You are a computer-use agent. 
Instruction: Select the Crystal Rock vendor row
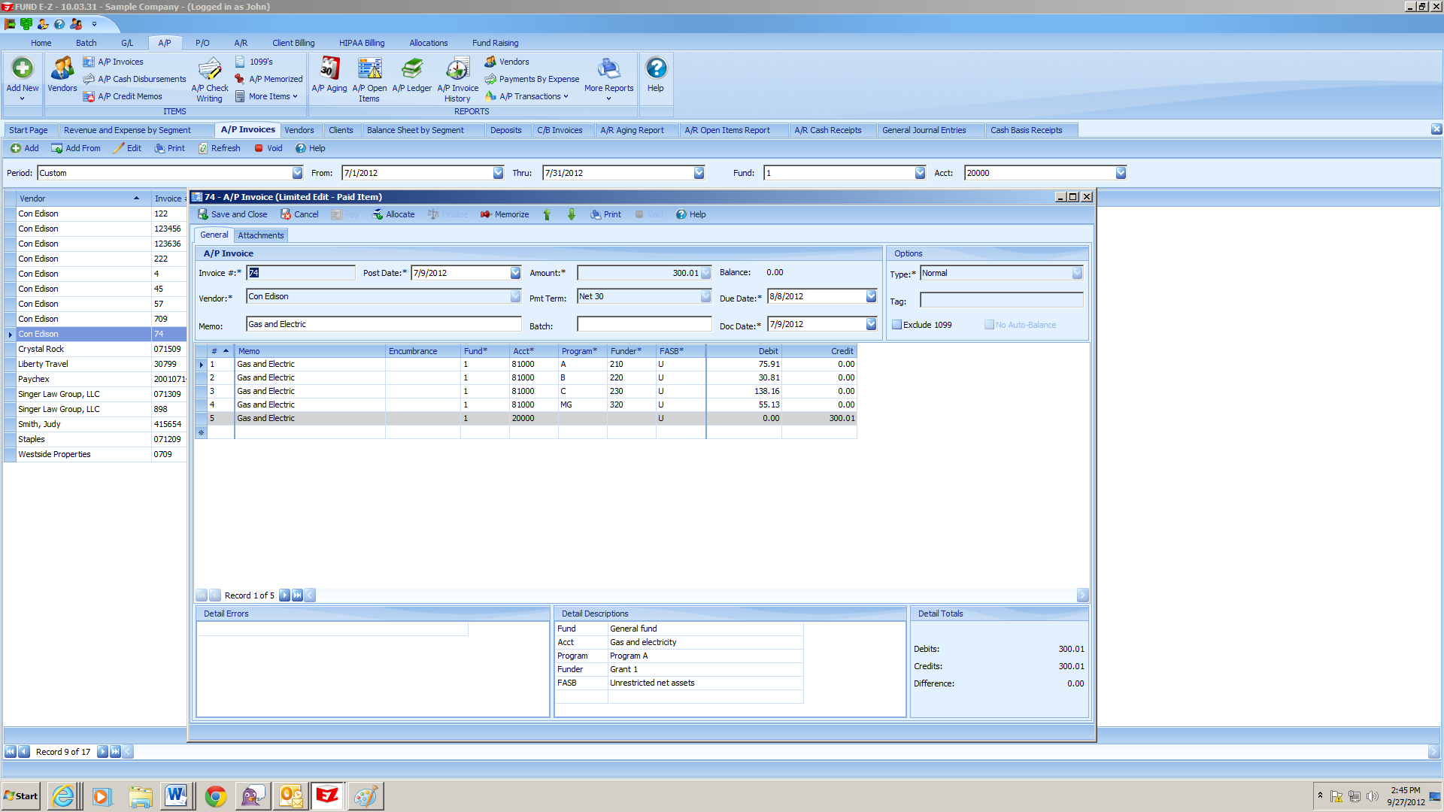(41, 349)
